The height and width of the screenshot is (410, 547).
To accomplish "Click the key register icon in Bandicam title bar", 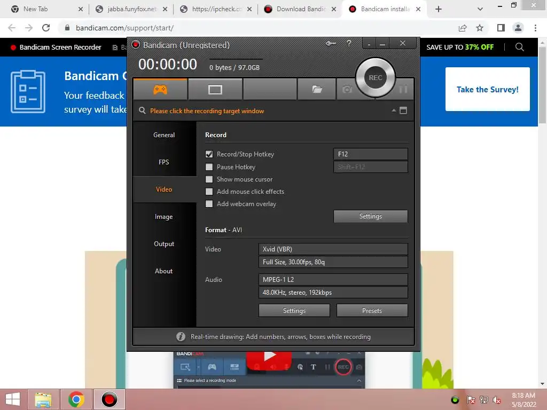I will [331, 44].
